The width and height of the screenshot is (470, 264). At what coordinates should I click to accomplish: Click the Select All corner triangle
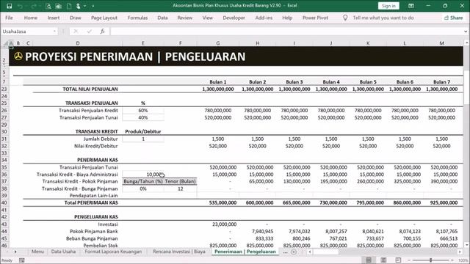(6, 43)
